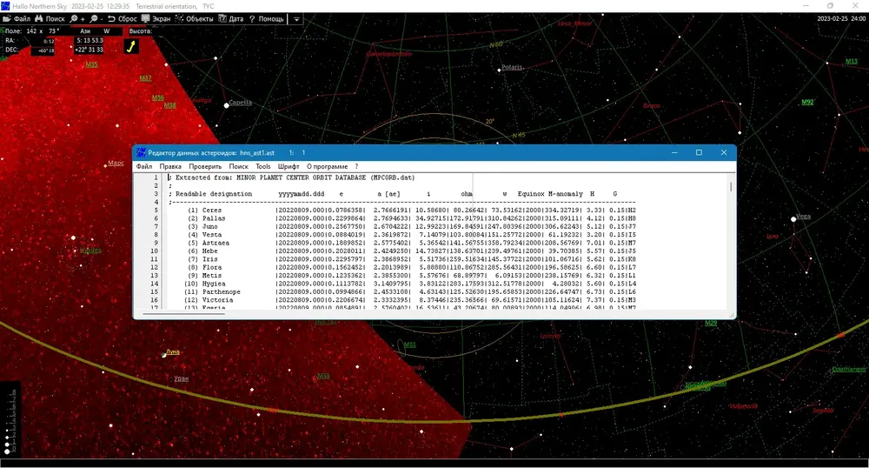Click the (12) Victoria row
This screenshot has width=869, height=468.
click(411, 300)
